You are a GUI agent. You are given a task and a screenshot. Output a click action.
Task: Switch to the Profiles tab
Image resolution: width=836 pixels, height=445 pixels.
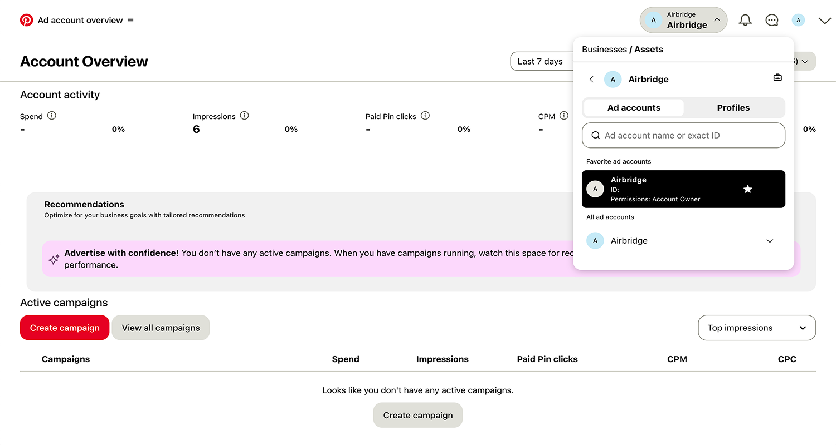coord(733,108)
